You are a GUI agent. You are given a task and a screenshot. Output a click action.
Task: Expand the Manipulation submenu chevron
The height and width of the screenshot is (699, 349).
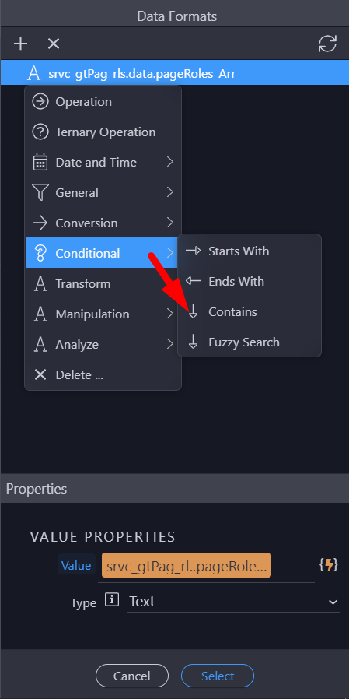pyautogui.click(x=169, y=314)
